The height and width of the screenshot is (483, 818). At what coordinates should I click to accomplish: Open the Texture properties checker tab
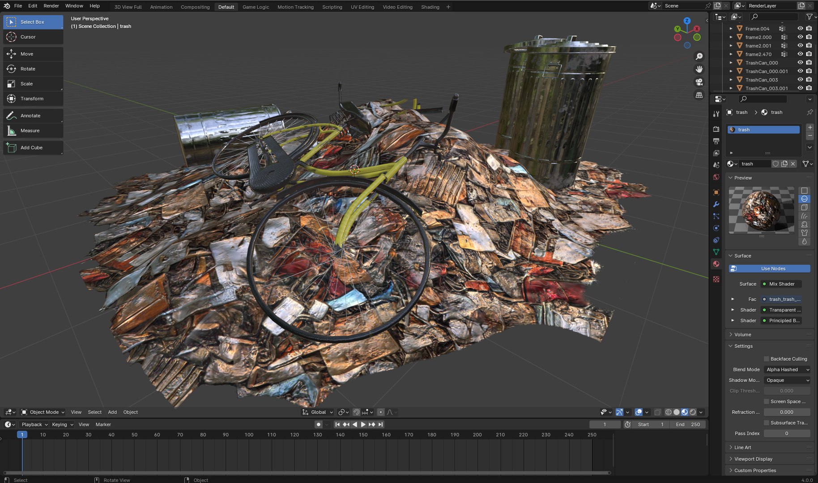(716, 279)
